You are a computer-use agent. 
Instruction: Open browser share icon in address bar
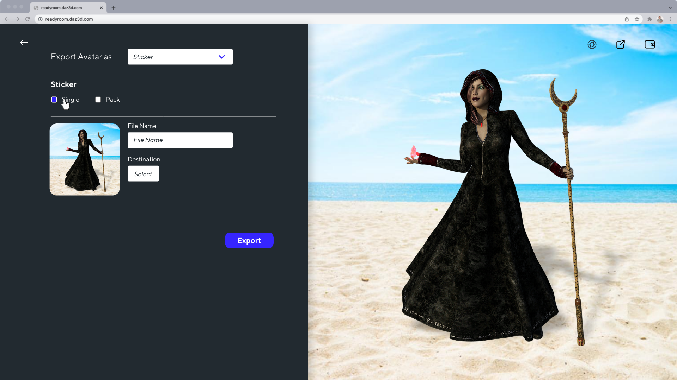coord(627,19)
